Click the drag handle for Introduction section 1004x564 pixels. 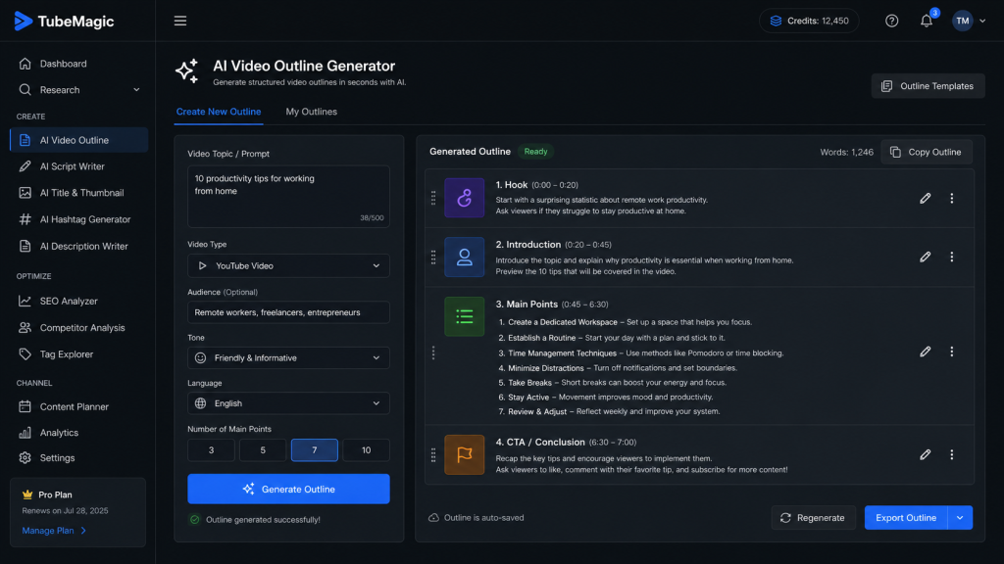(433, 258)
